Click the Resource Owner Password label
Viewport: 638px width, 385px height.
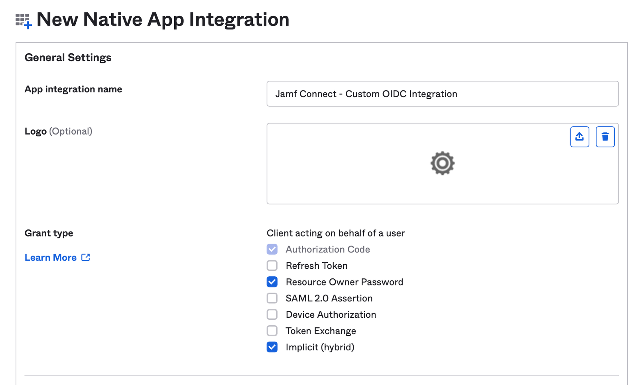(345, 282)
